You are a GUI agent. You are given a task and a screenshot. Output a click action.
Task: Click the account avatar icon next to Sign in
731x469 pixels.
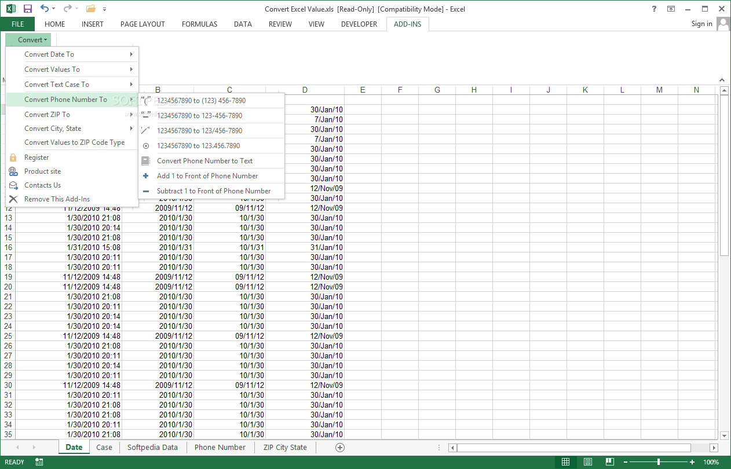723,24
